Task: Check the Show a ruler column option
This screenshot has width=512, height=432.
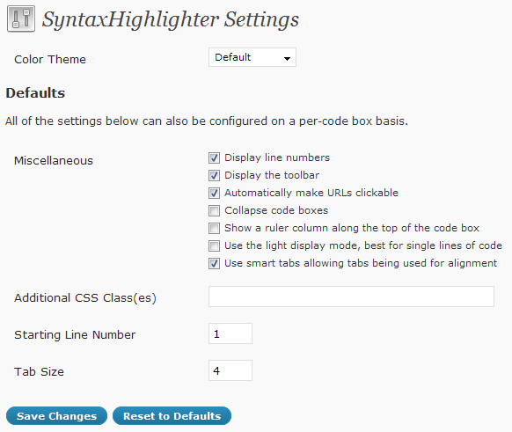Action: [214, 228]
